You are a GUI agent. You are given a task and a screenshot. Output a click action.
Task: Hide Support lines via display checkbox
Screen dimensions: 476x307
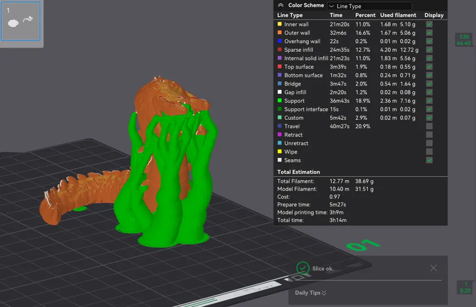(429, 101)
